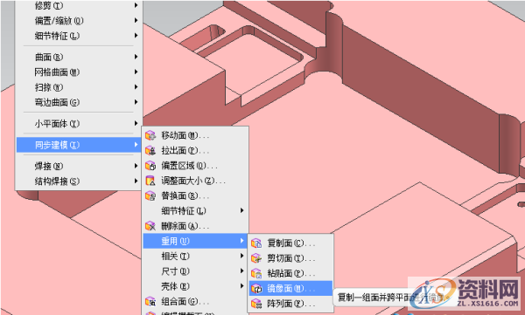Expand arrow beside 细节特征(L) in submenu
This screenshot has width=525, height=315.
(241, 210)
